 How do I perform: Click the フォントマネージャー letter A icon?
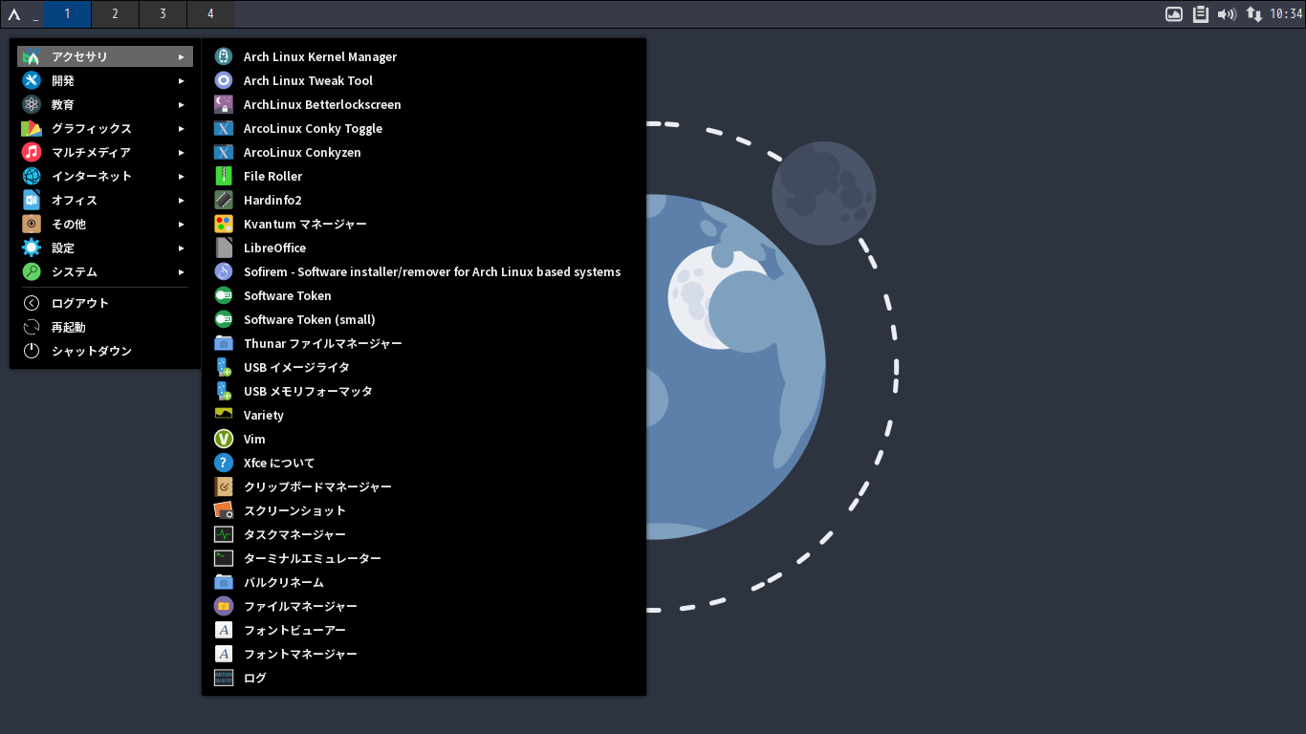tap(224, 654)
